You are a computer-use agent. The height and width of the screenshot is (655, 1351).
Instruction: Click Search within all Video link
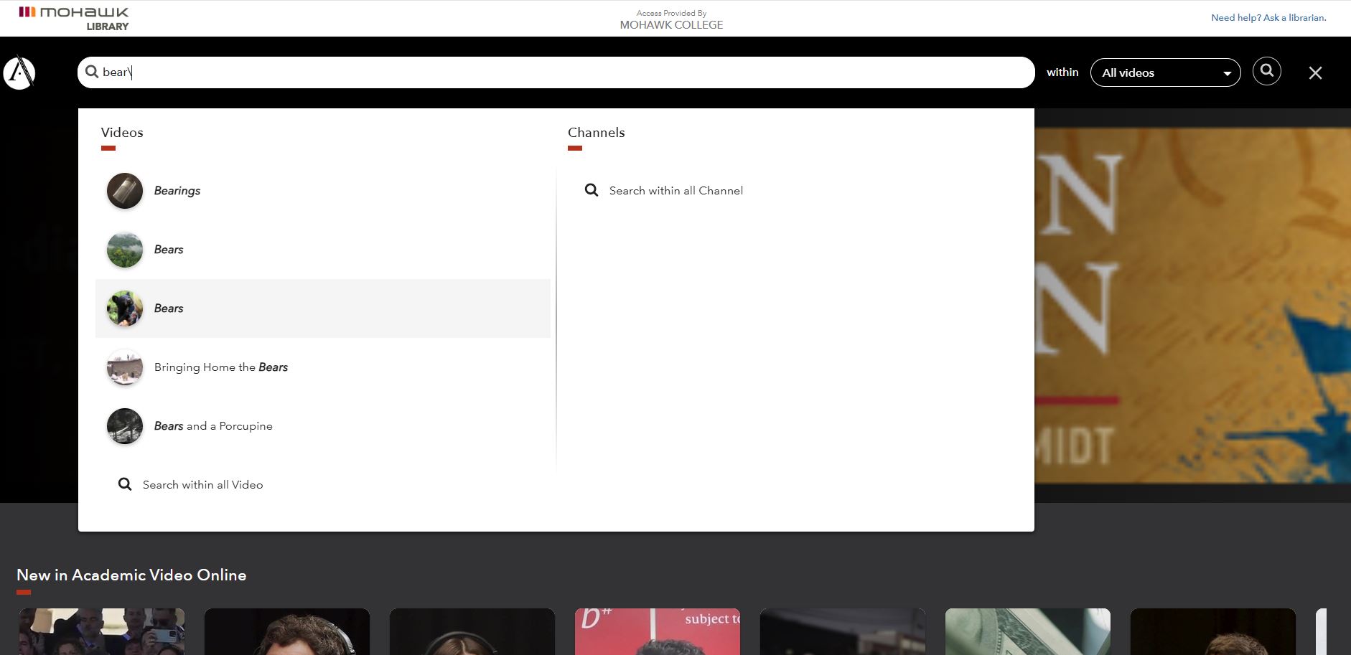(202, 485)
